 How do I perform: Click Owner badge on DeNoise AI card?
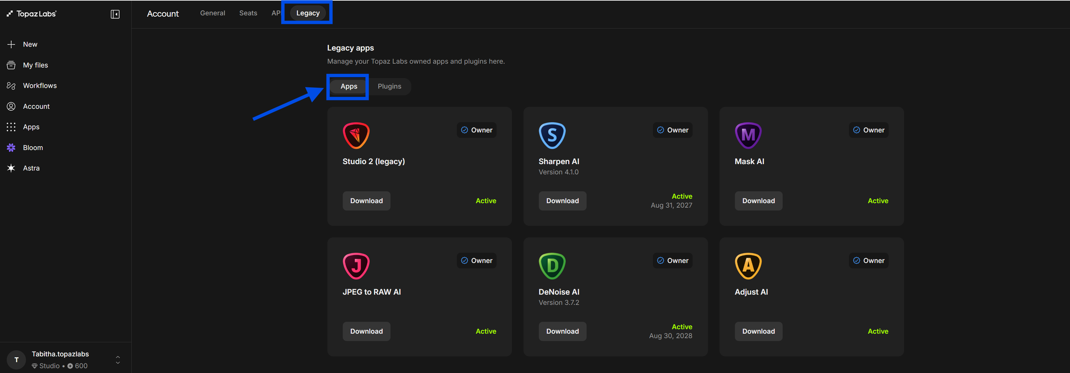point(672,261)
